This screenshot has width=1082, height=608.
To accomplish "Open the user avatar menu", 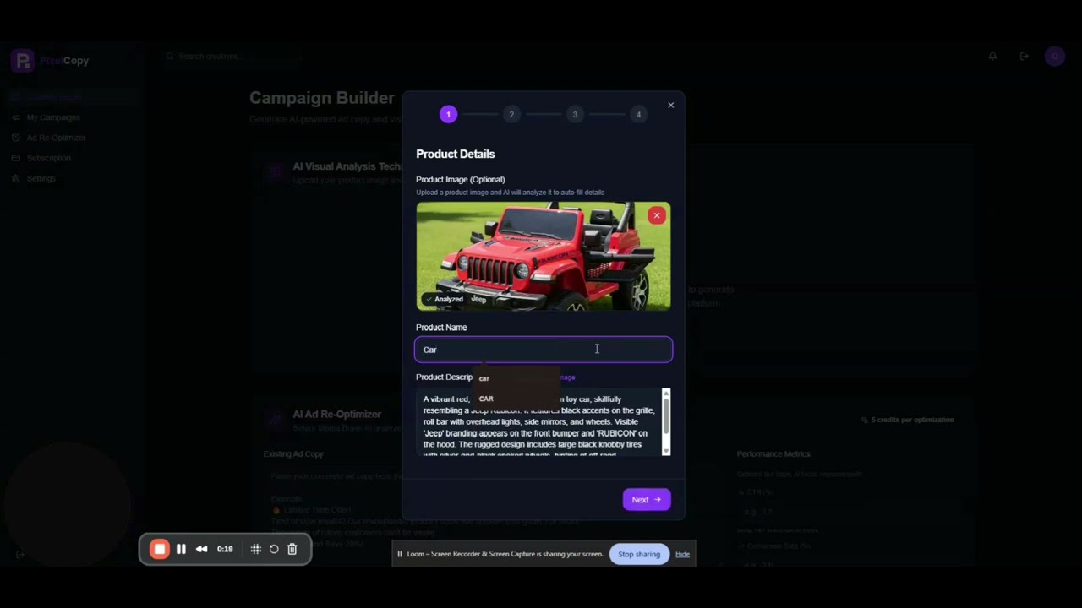I will [1054, 56].
